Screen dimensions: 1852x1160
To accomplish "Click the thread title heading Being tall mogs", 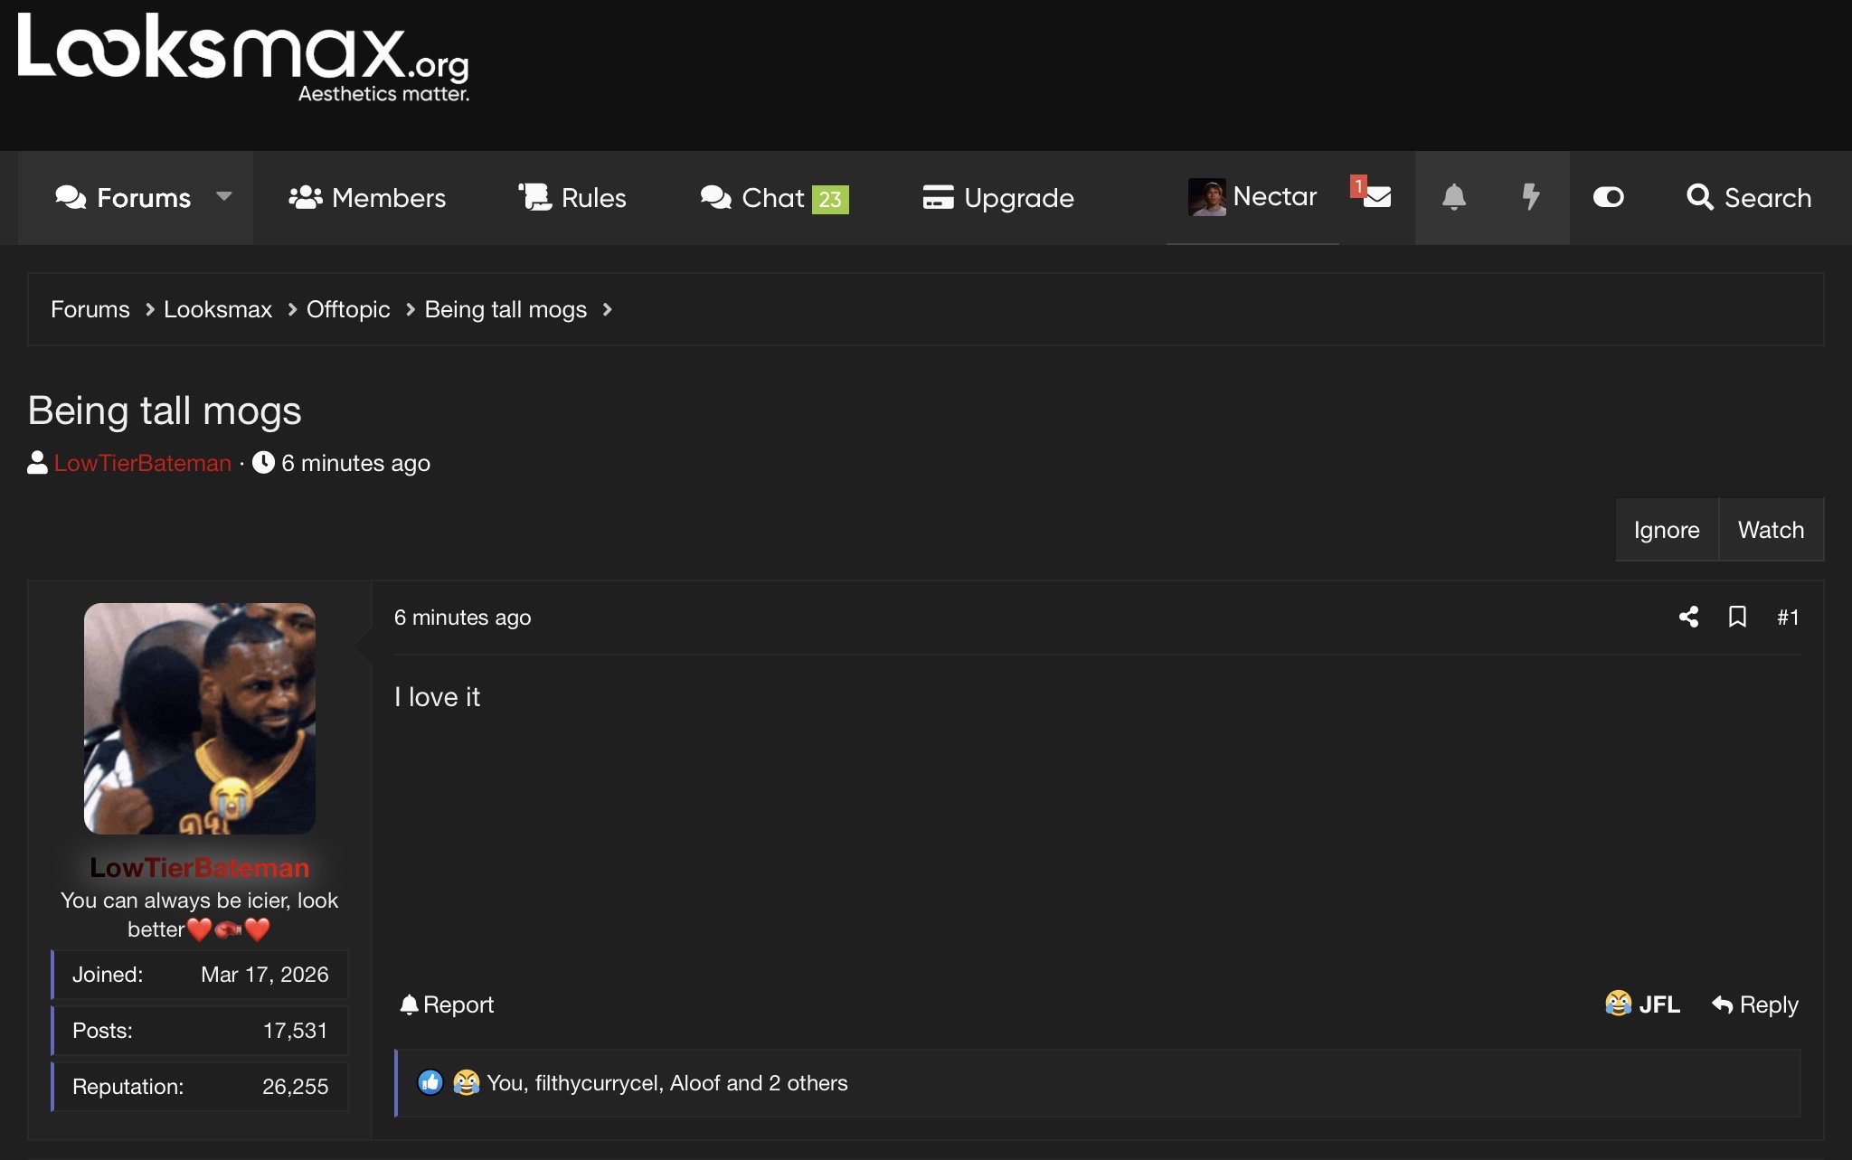I will [165, 410].
